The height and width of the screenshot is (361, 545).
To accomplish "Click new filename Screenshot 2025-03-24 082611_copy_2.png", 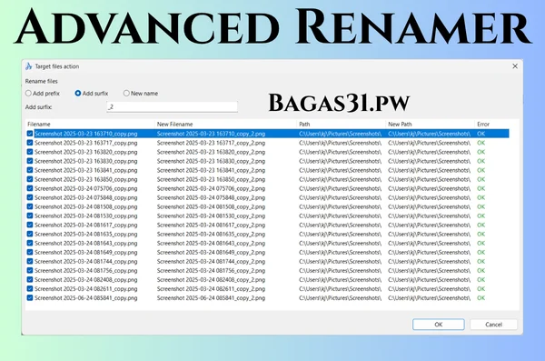I will tap(211, 288).
